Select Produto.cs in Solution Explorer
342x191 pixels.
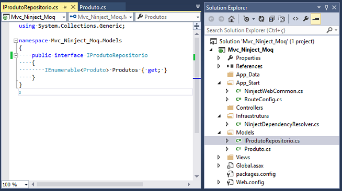[257, 149]
